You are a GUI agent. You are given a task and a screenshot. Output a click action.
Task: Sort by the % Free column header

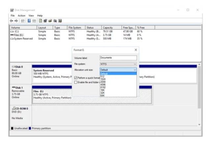145,27
